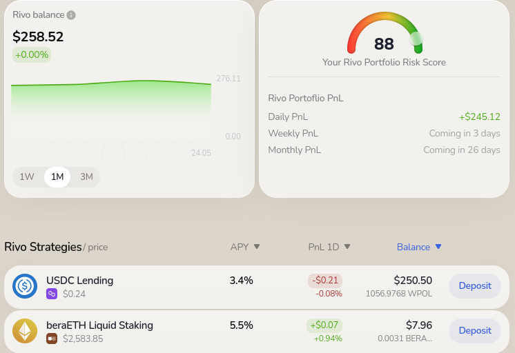Click the risk score number 88
The height and width of the screenshot is (353, 515).
tap(384, 44)
